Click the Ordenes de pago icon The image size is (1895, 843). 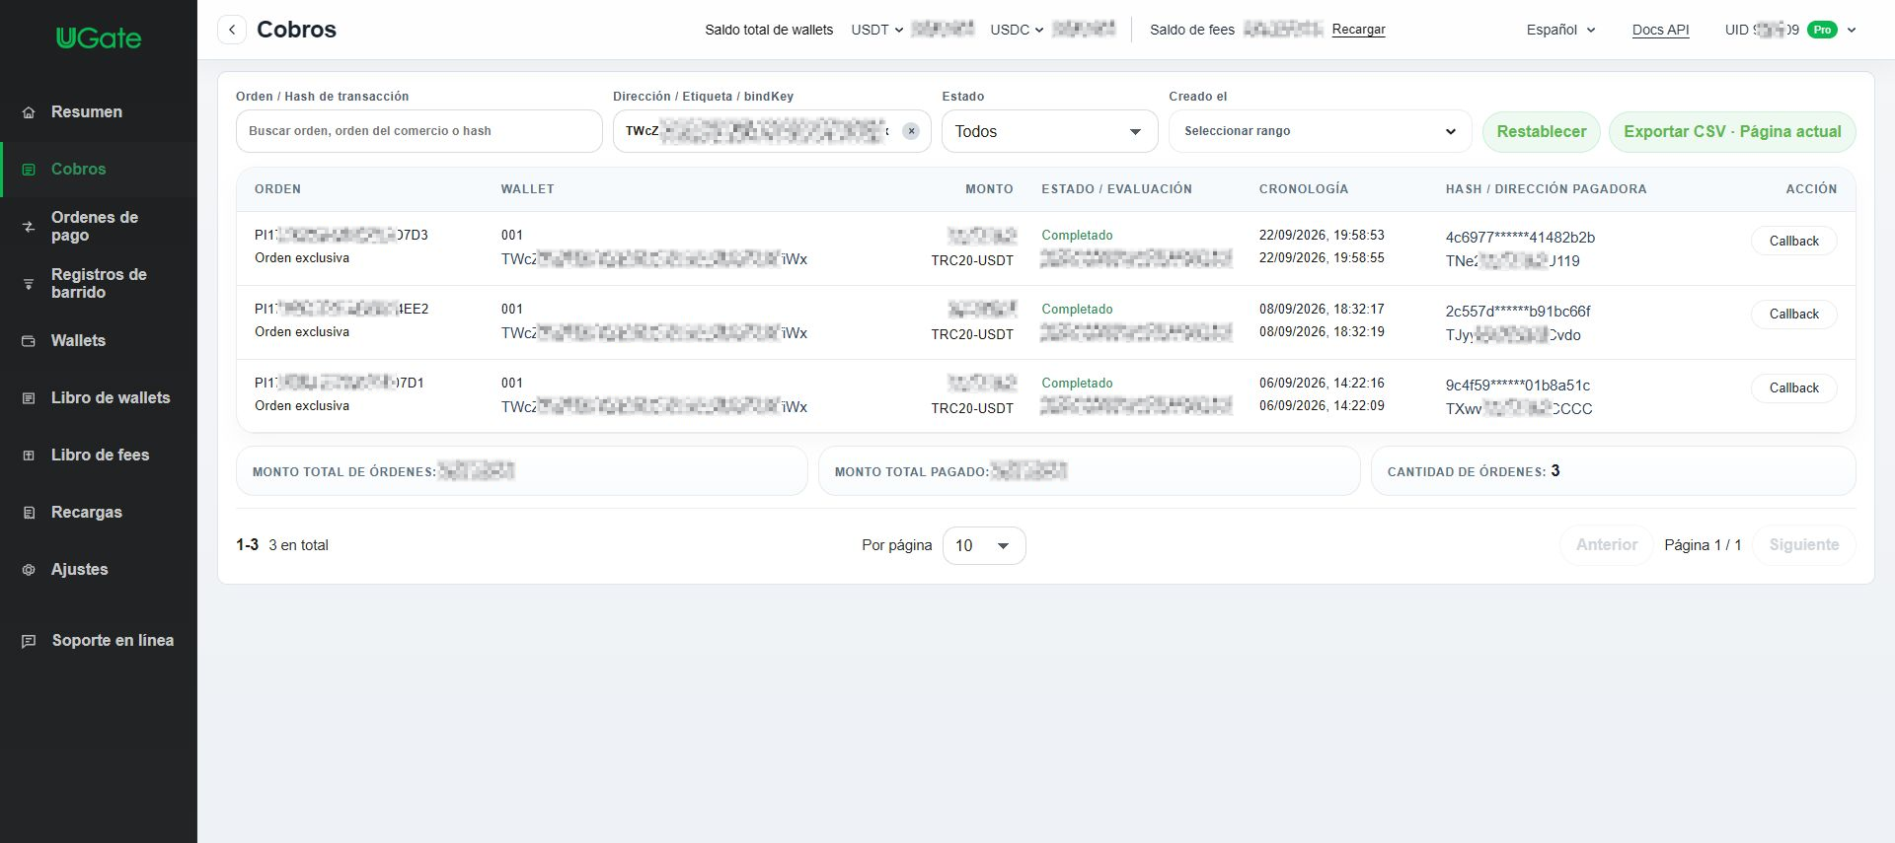[x=29, y=227]
